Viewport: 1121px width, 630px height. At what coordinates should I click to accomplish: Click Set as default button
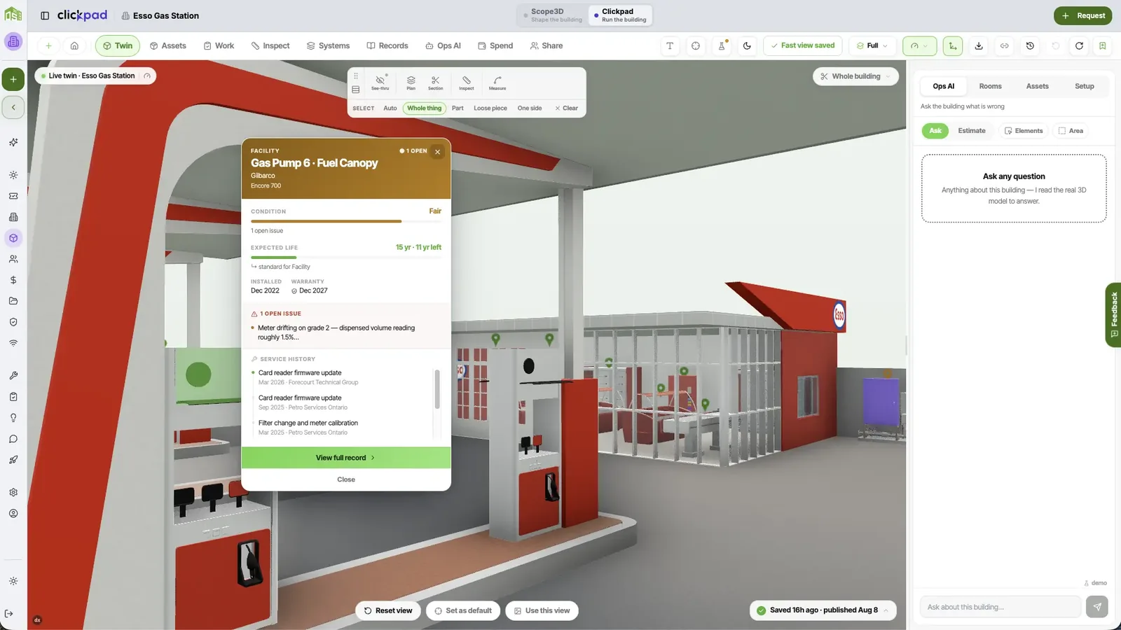click(463, 610)
